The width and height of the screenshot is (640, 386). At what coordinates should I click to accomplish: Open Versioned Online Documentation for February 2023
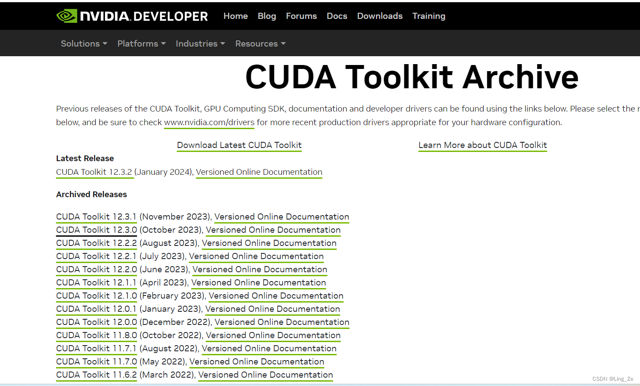tap(276, 296)
